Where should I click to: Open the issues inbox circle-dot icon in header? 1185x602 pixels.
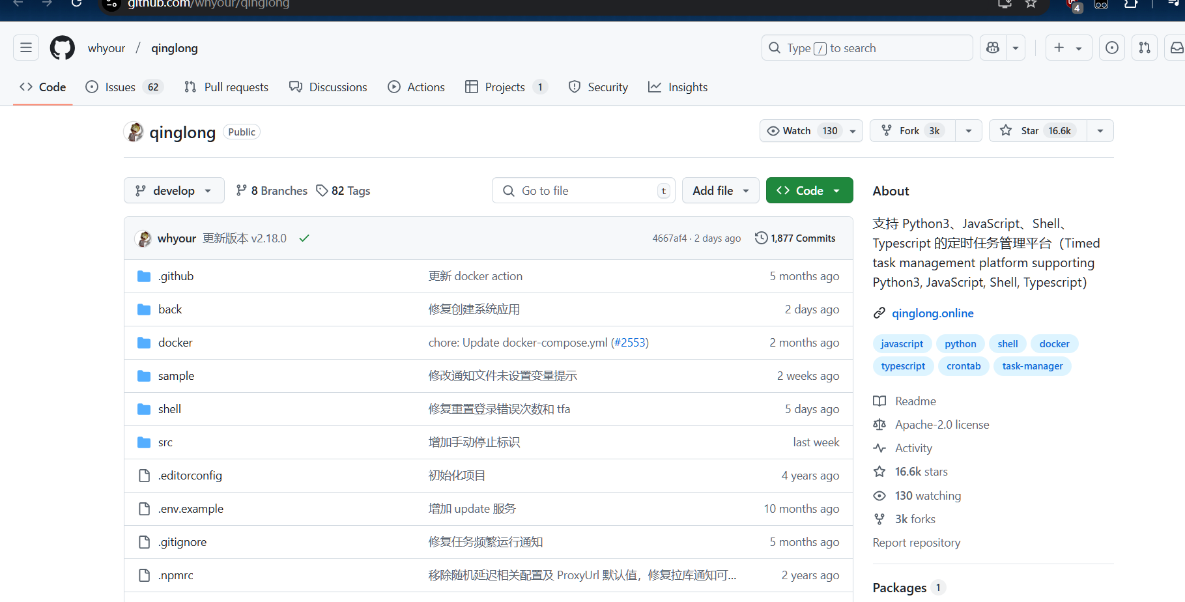point(1112,48)
